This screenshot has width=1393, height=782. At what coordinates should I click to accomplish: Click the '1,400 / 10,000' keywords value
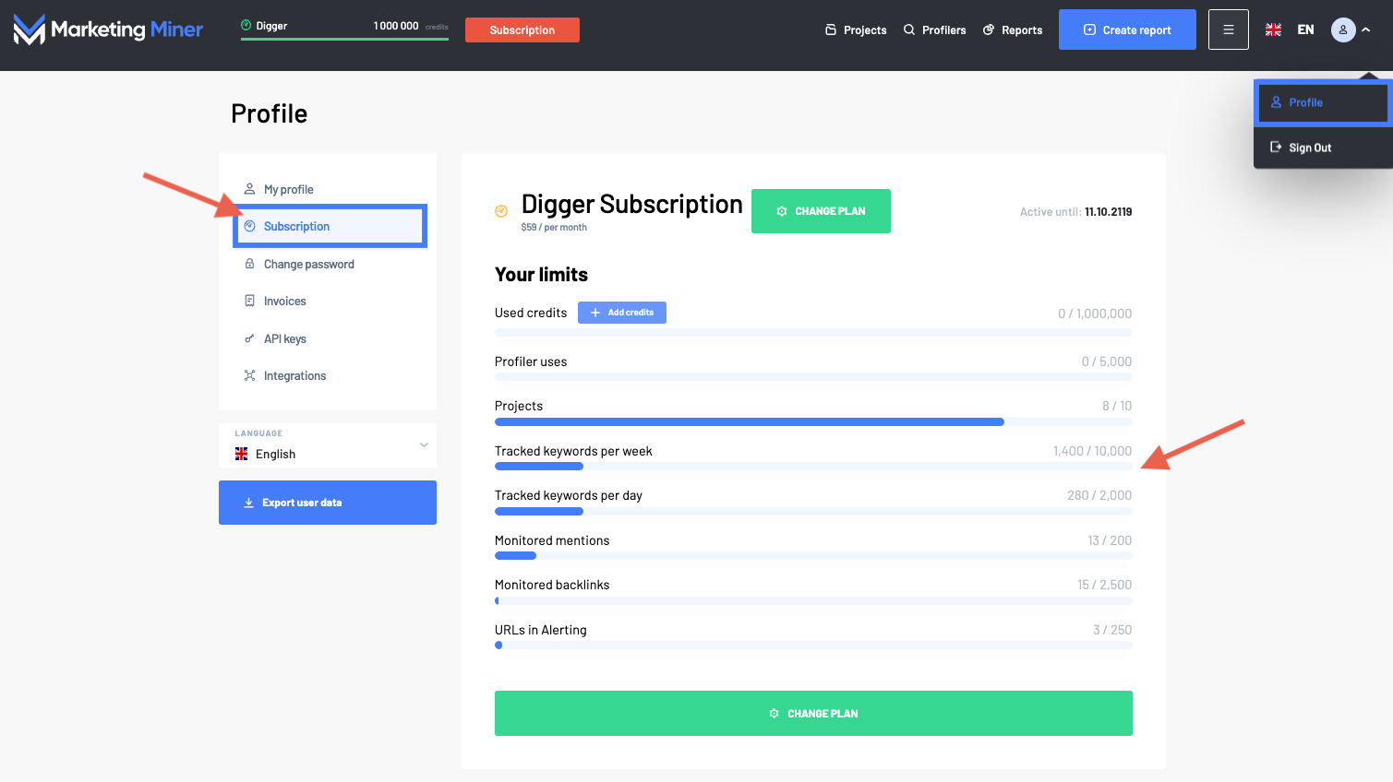(x=1092, y=451)
